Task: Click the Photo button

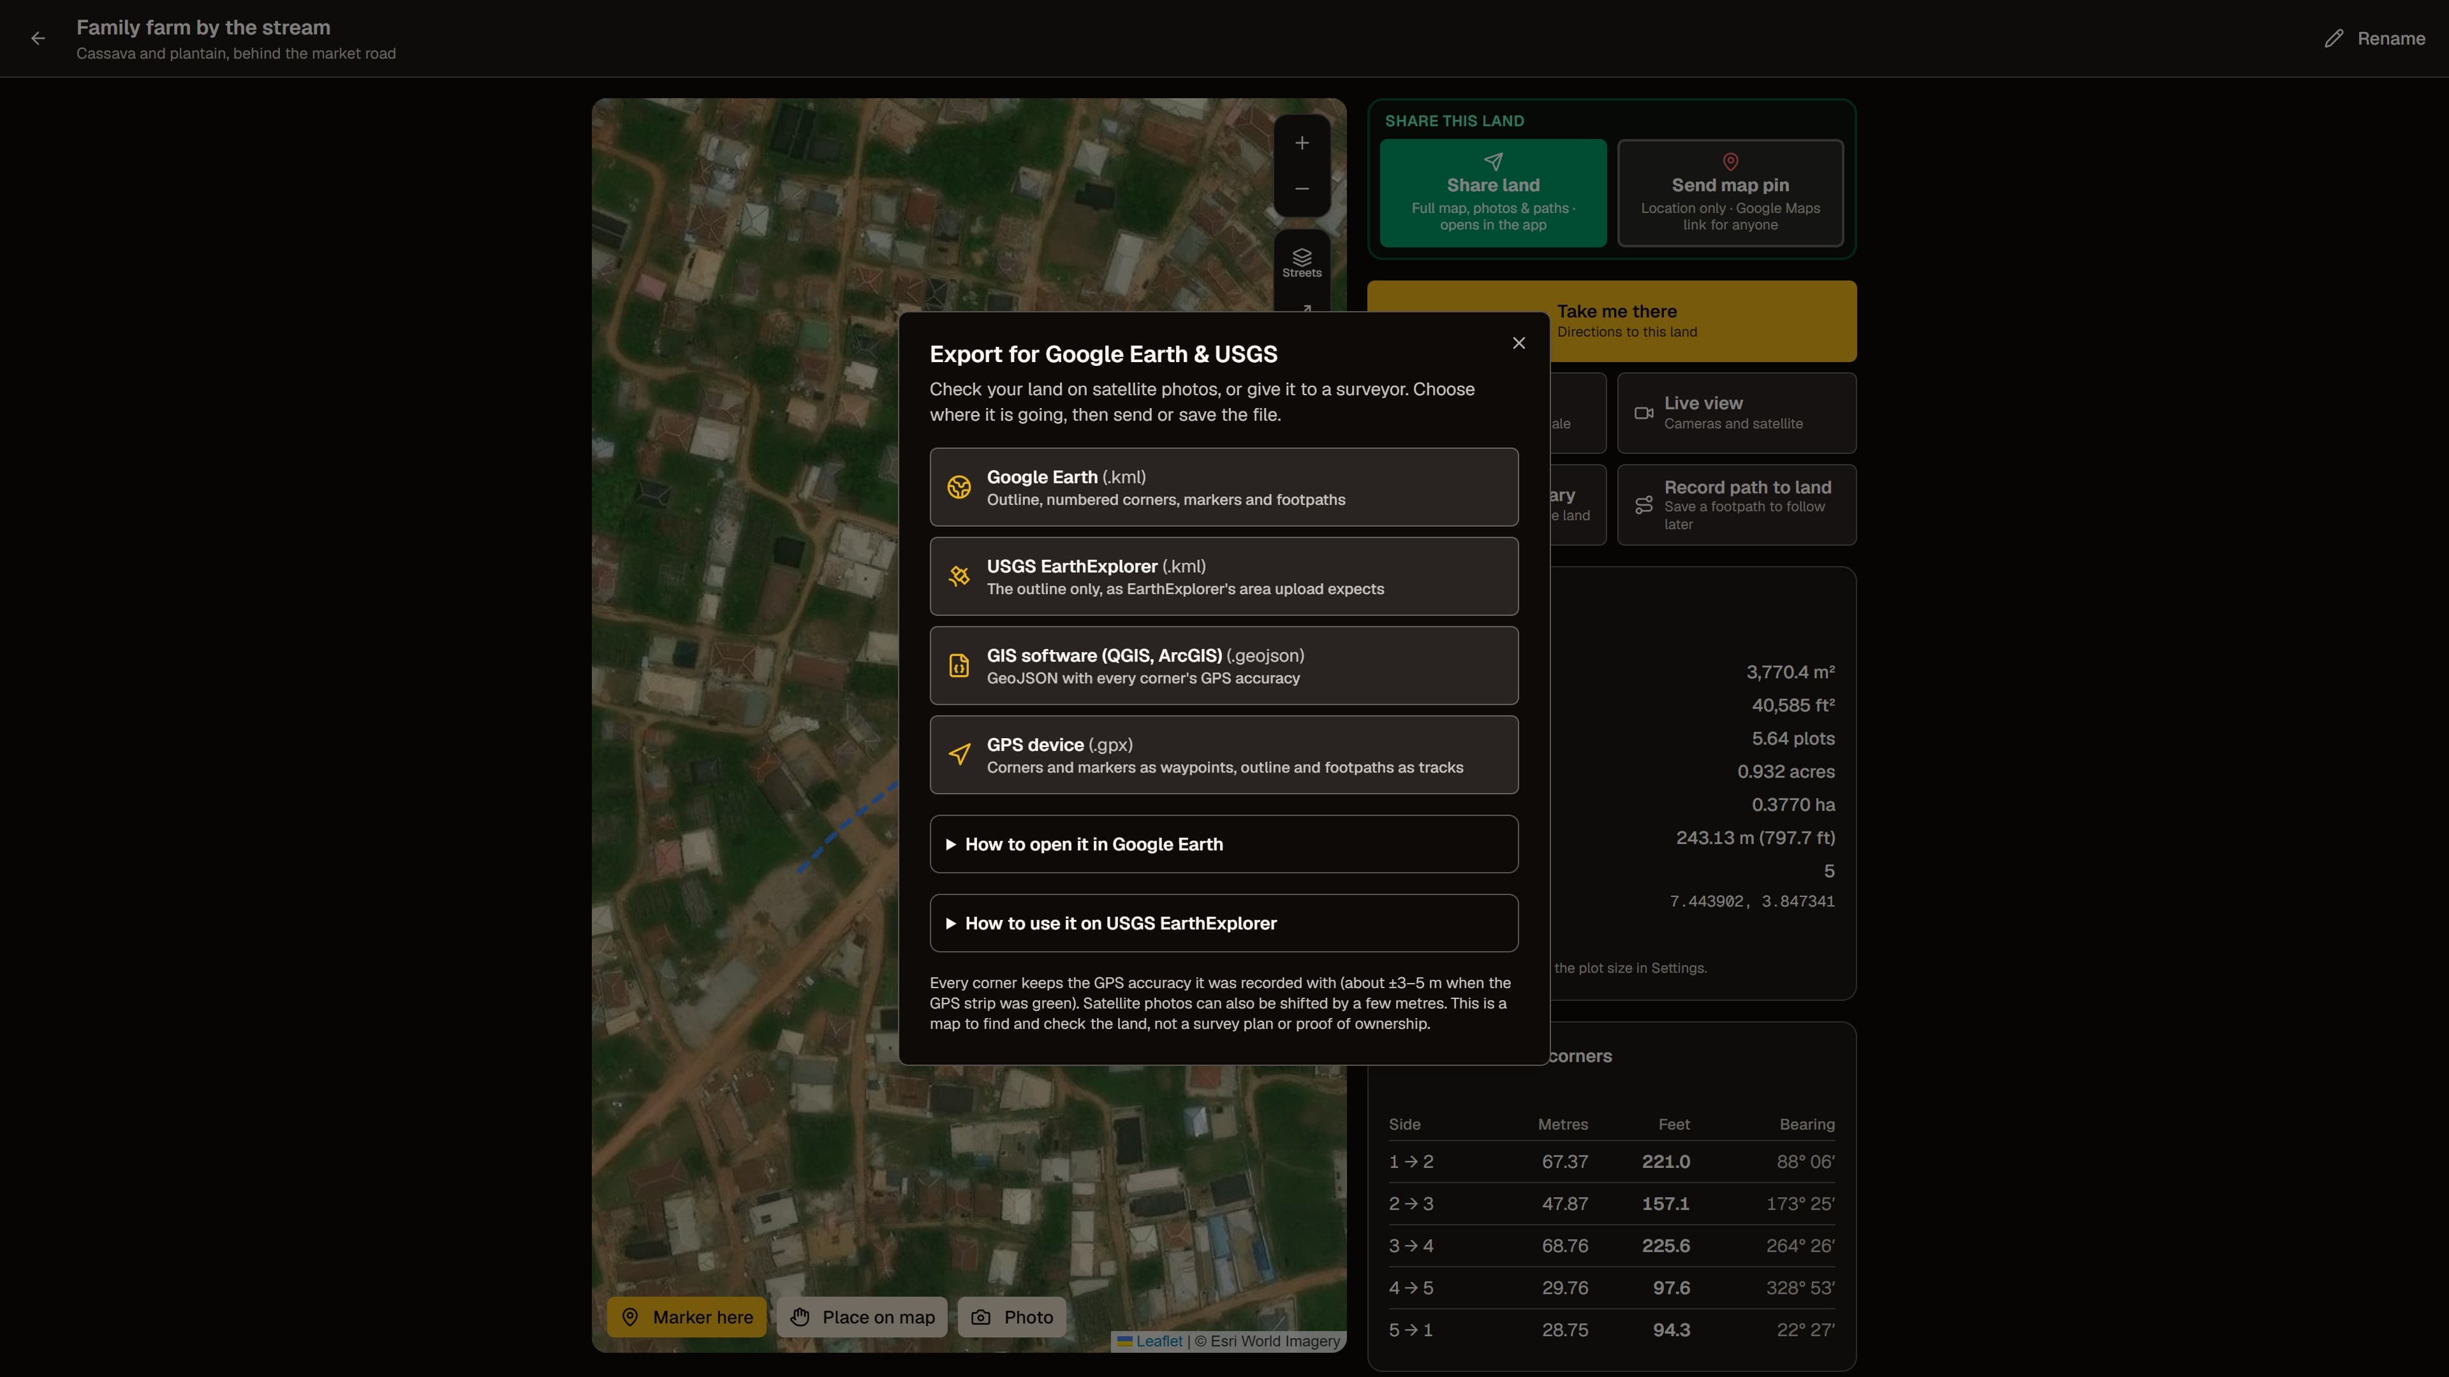Action: 1011,1318
